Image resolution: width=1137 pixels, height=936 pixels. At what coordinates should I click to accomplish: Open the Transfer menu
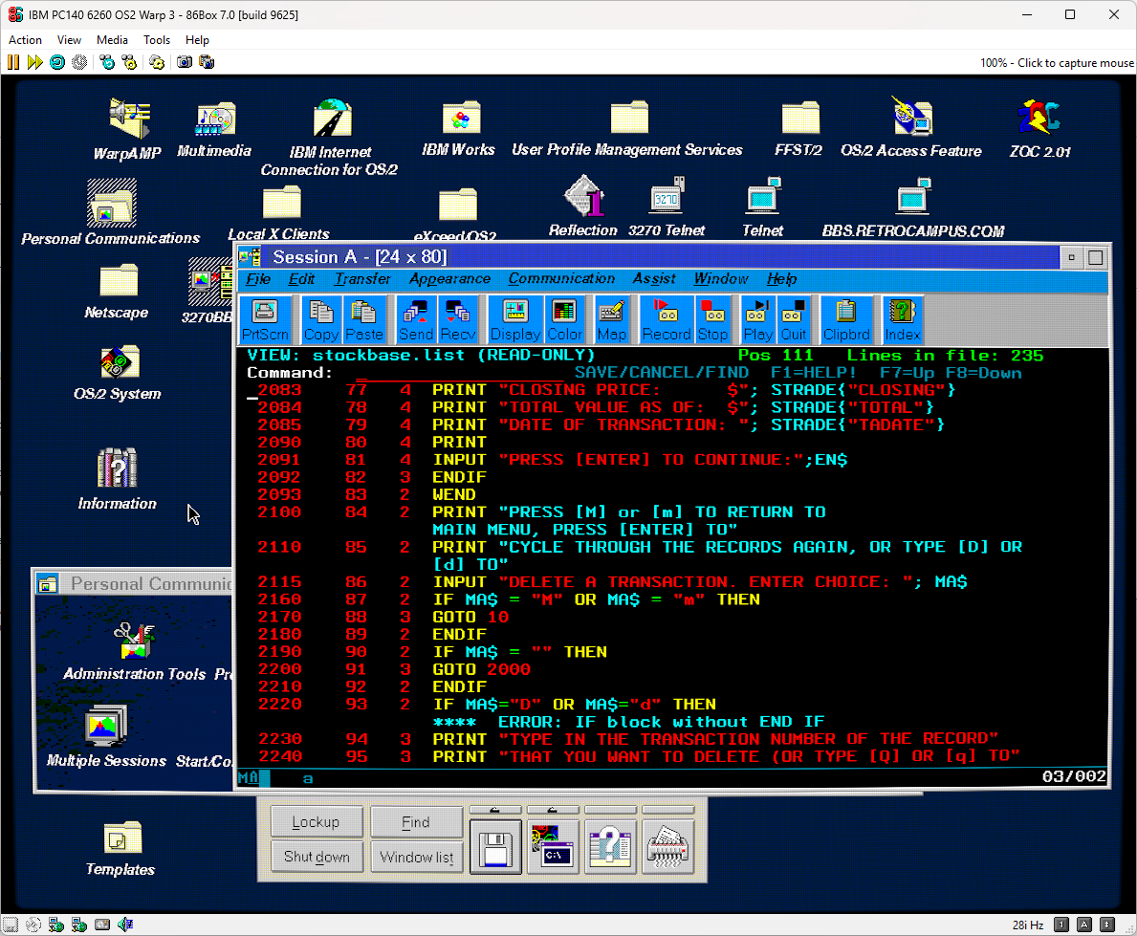tap(362, 279)
